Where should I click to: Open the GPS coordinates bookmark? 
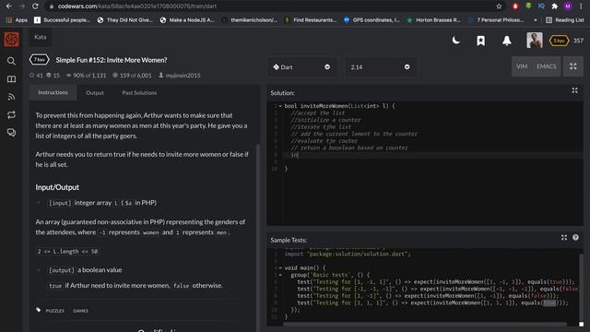click(x=372, y=20)
